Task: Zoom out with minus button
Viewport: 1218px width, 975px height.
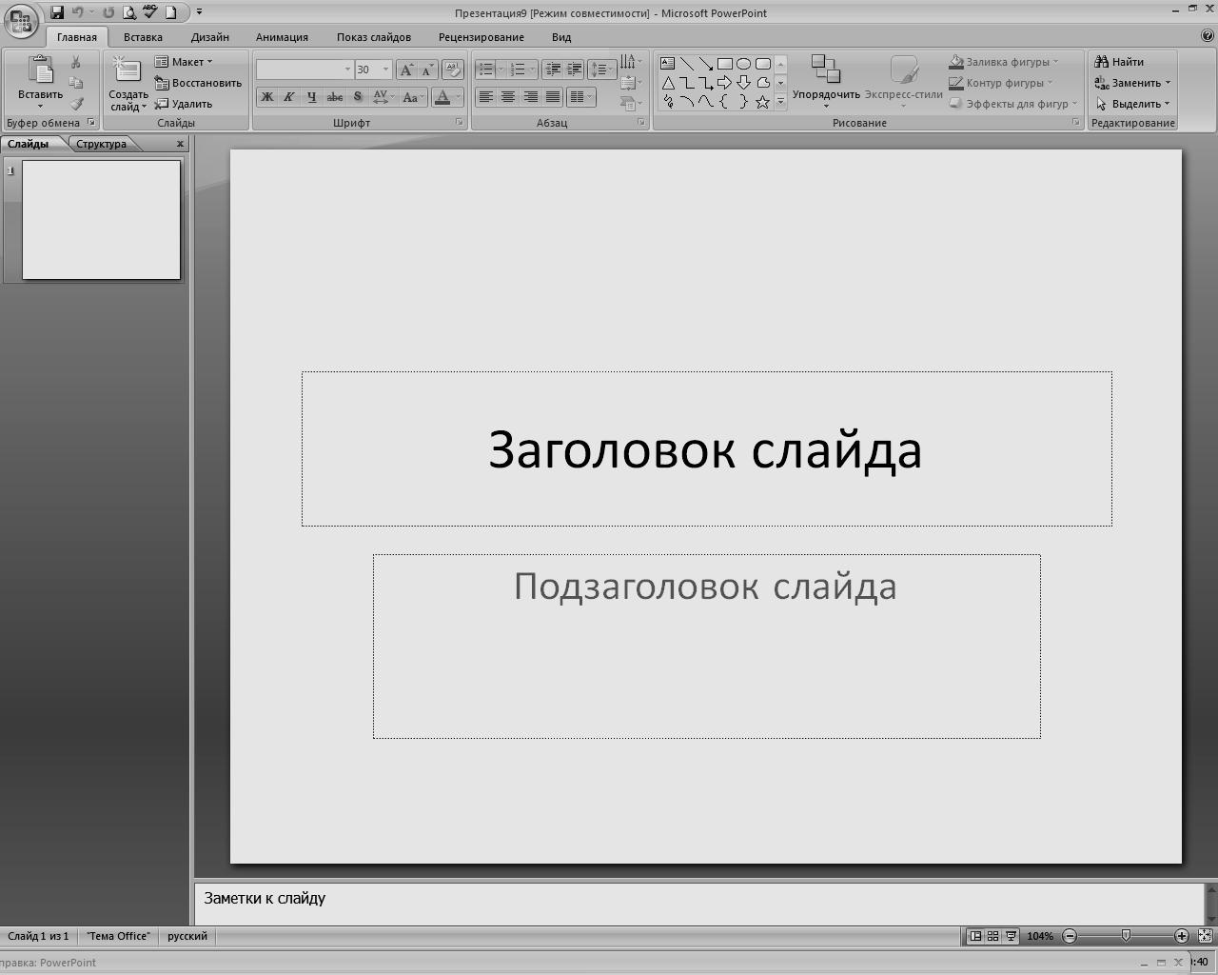Action: point(1070,936)
